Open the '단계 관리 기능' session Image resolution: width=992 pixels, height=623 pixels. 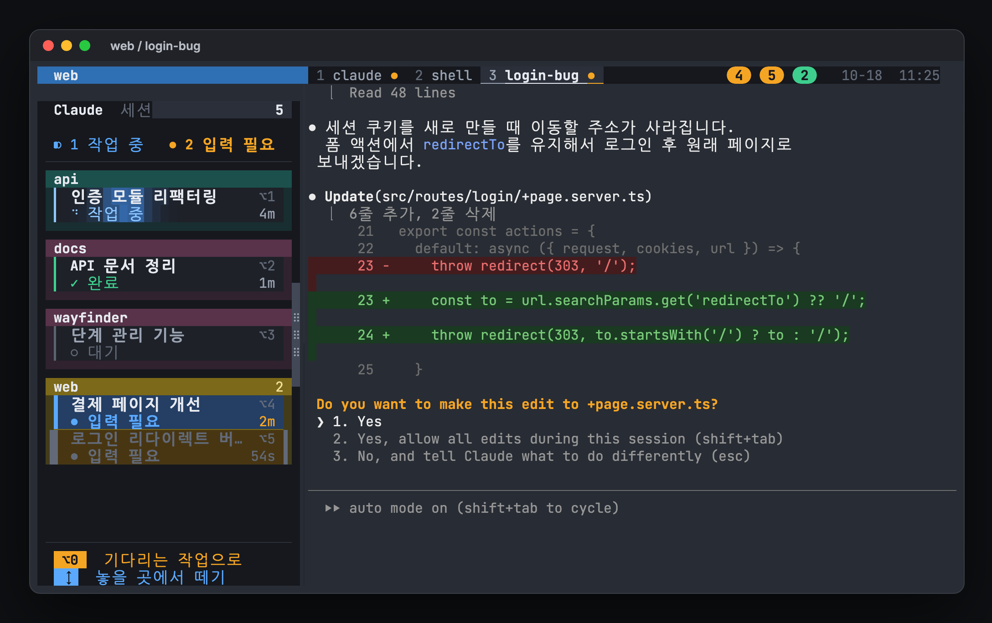[x=169, y=343]
